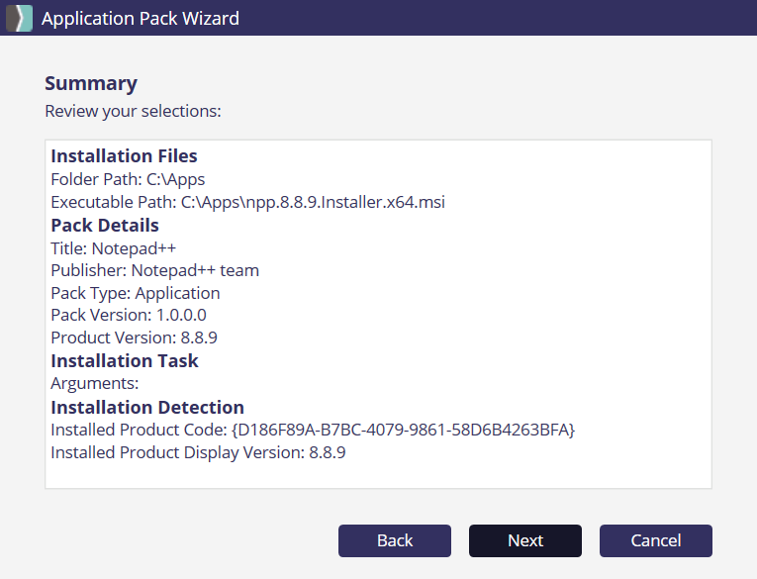Select the Installed Product Code GUID line
This screenshot has width=757, height=579.
tap(313, 430)
